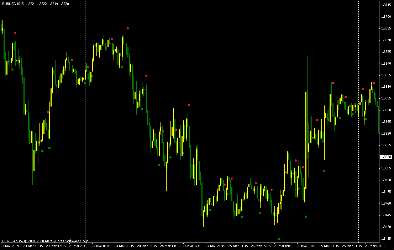This screenshot has height=250, width=394.
Task: Click the 23 Mar 2009 date label
Action: point(10,246)
